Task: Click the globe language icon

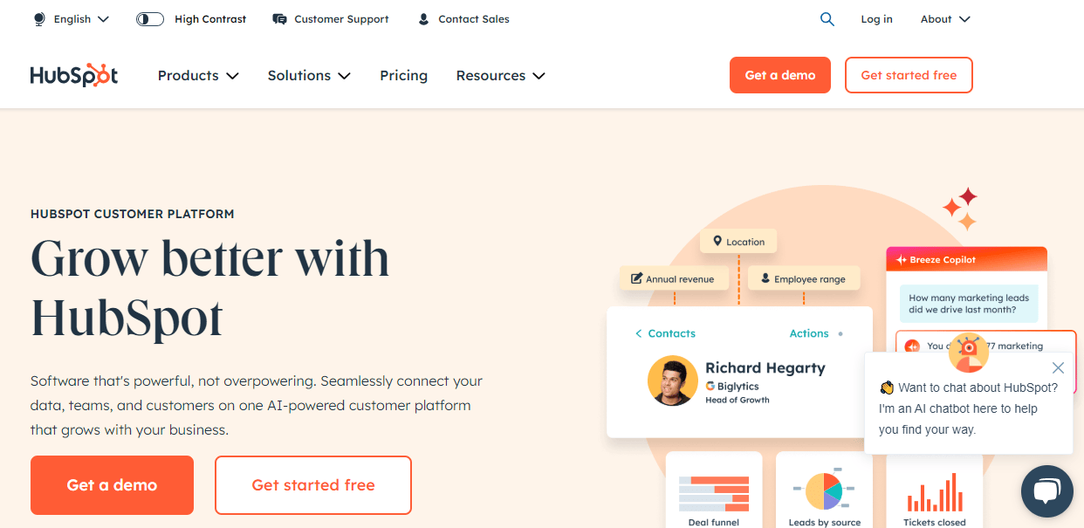Action: (x=39, y=19)
